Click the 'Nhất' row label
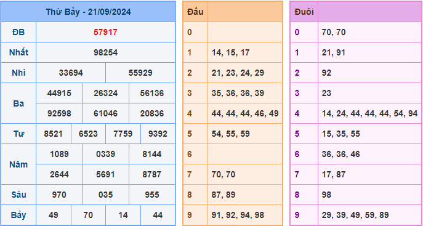The width and height of the screenshot is (423, 226). click(x=18, y=52)
